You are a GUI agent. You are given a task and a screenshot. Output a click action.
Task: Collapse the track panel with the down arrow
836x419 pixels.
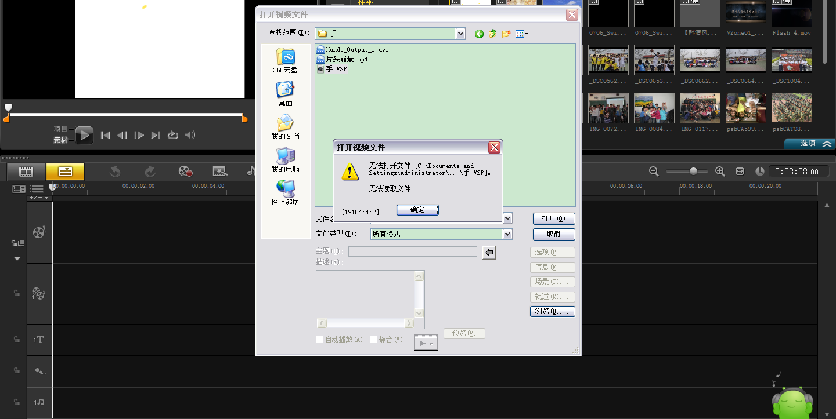(x=16, y=259)
